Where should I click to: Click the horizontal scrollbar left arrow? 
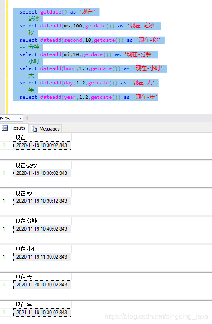coord(27,118)
